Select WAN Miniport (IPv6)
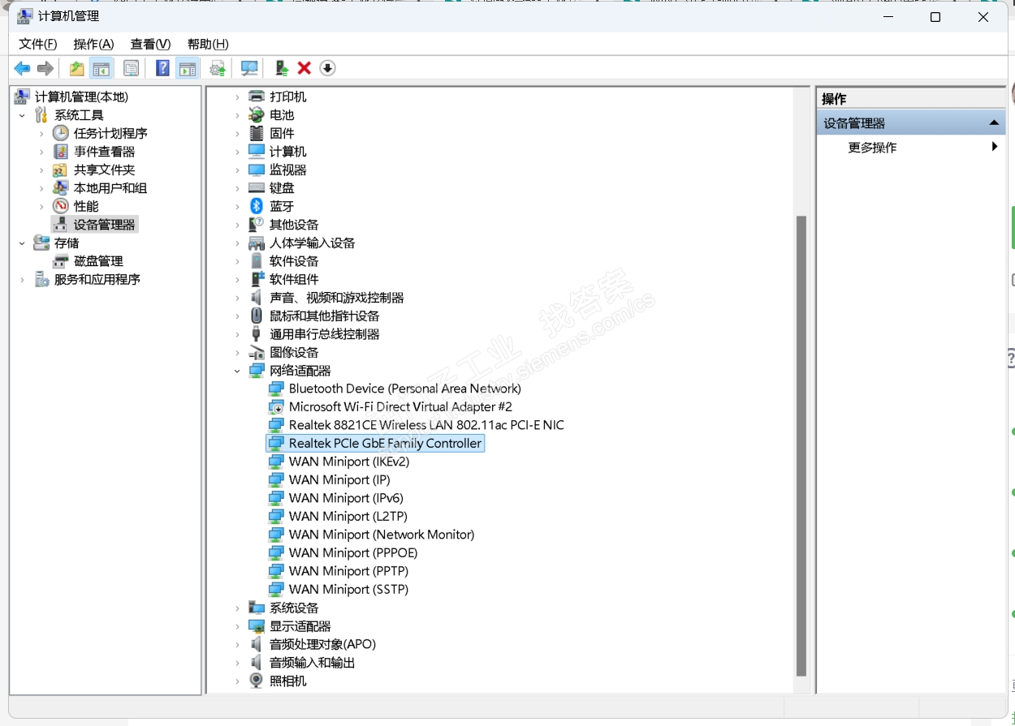 [346, 498]
